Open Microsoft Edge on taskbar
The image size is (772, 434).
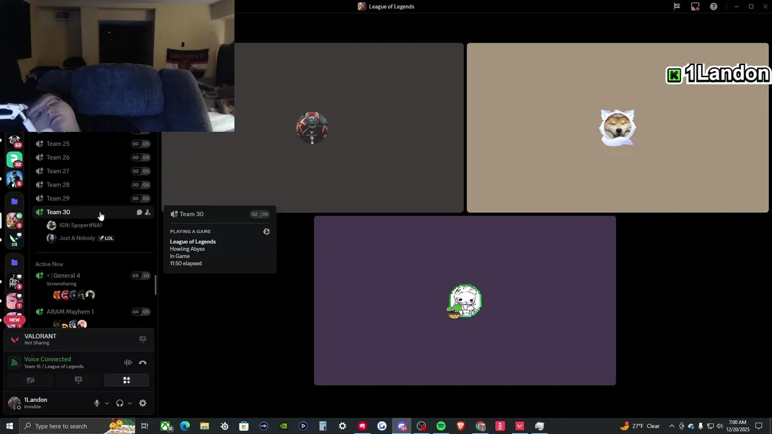[185, 426]
